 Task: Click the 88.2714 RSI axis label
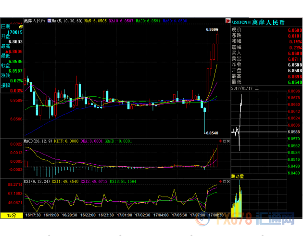tap(15, 184)
